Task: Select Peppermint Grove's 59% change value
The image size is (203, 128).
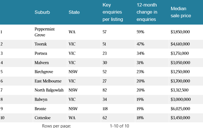Action: click(x=140, y=32)
